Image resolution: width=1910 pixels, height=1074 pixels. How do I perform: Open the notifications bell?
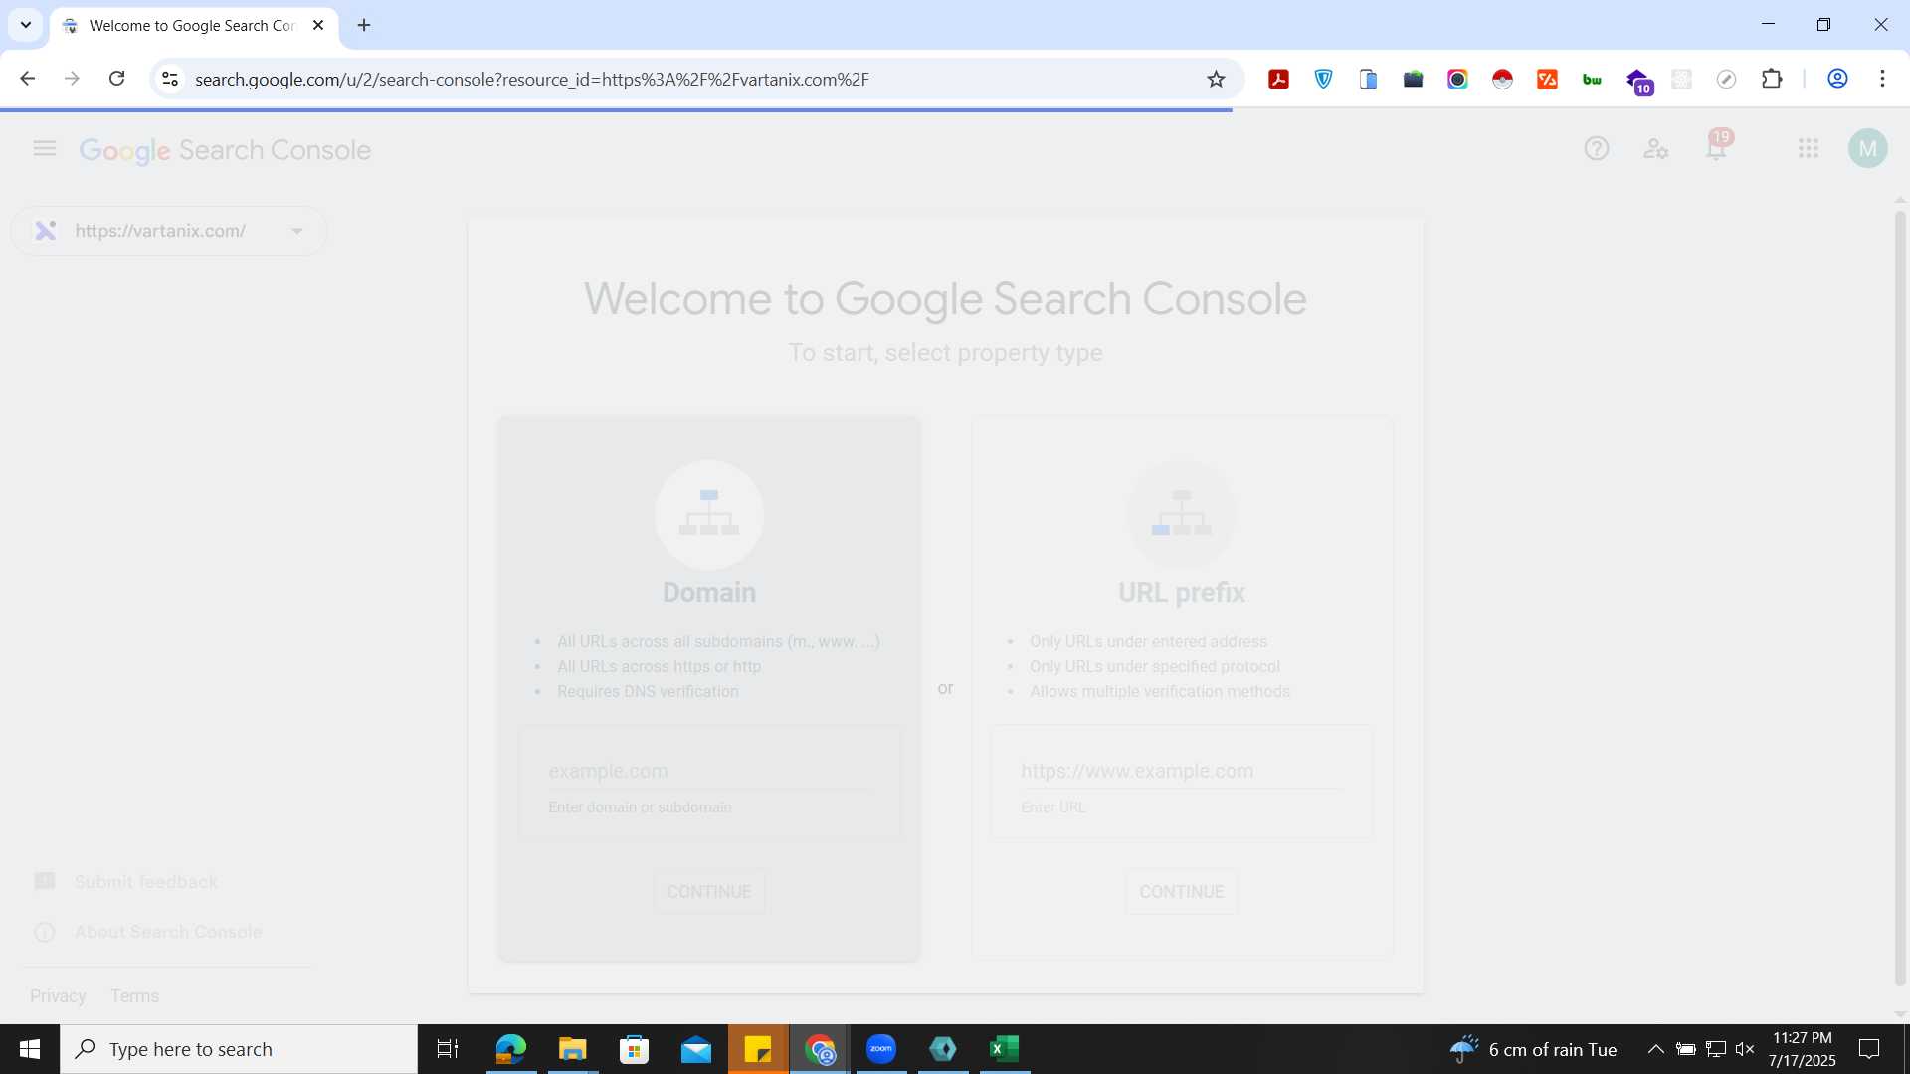tap(1716, 149)
